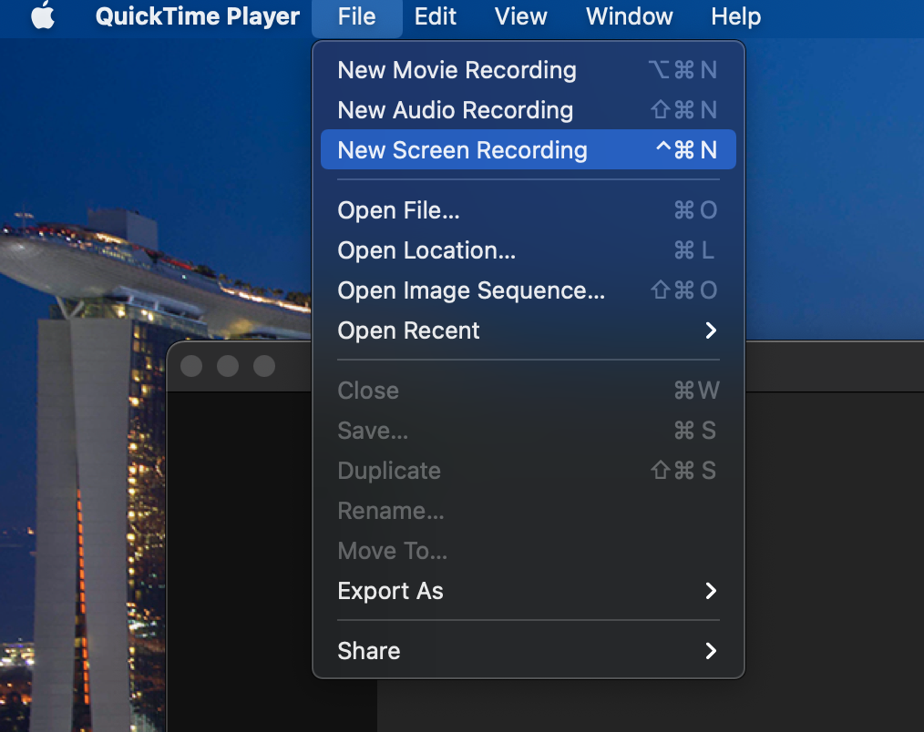924x732 pixels.
Task: Choose New Audio Recording
Action: coord(528,110)
